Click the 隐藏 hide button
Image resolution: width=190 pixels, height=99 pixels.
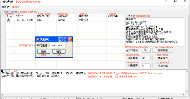click(44, 51)
